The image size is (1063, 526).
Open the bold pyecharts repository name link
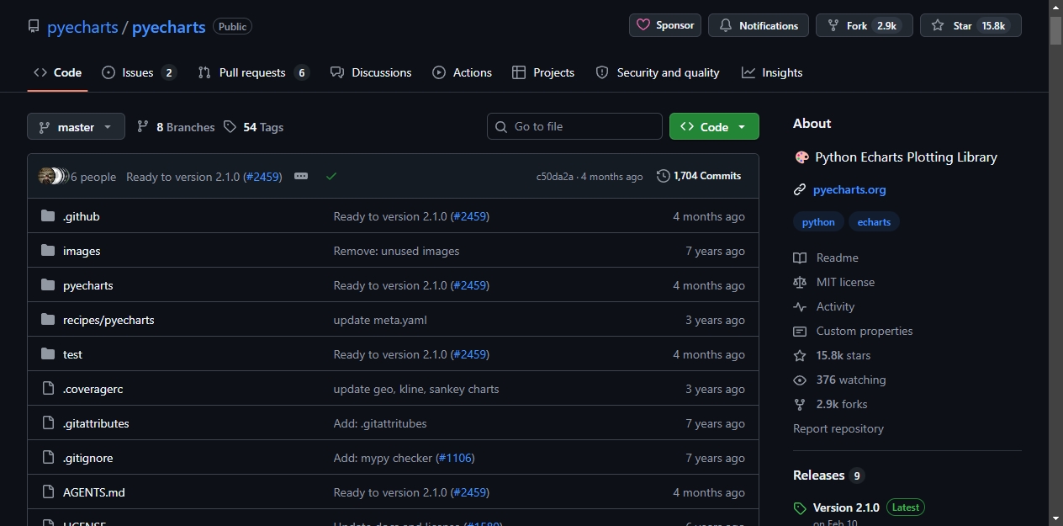168,27
